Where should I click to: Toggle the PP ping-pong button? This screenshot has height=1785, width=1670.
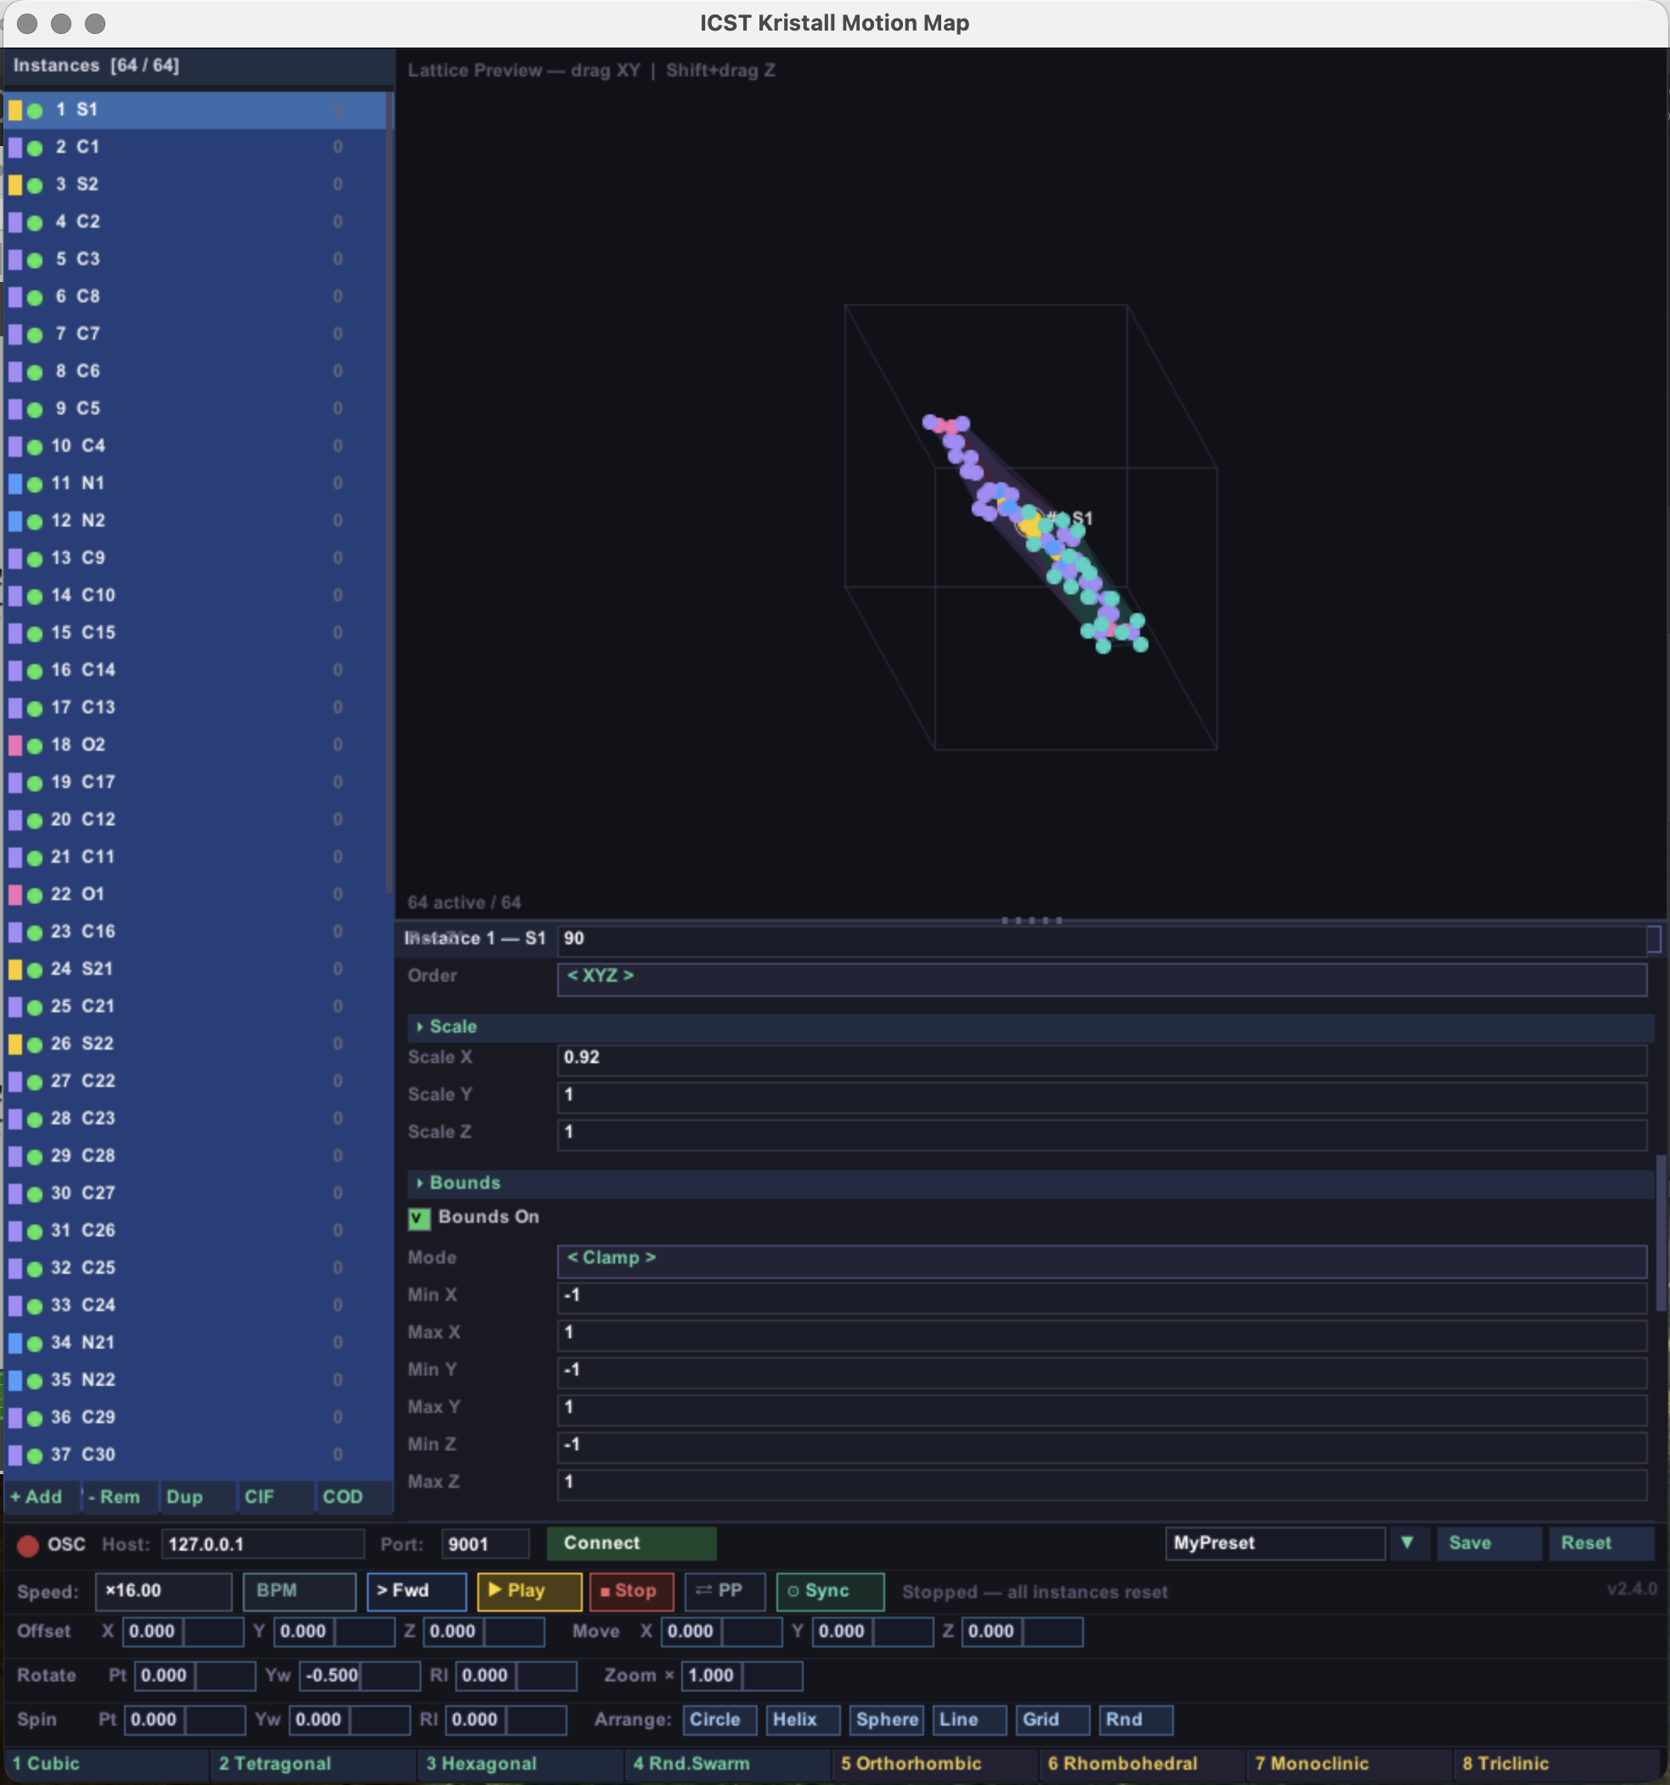click(725, 1591)
